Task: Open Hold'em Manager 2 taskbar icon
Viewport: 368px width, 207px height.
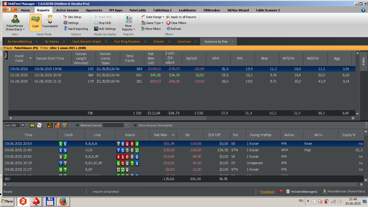Action: coord(23,201)
